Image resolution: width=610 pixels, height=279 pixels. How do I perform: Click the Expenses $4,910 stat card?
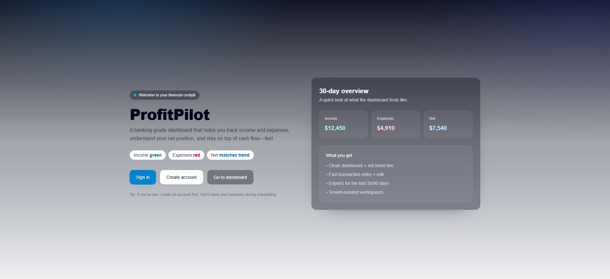coord(396,124)
